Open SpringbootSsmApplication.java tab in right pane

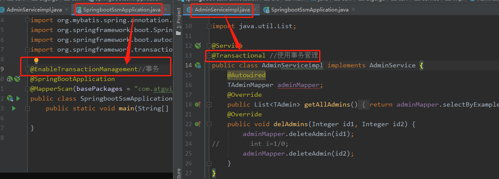coord(310,10)
